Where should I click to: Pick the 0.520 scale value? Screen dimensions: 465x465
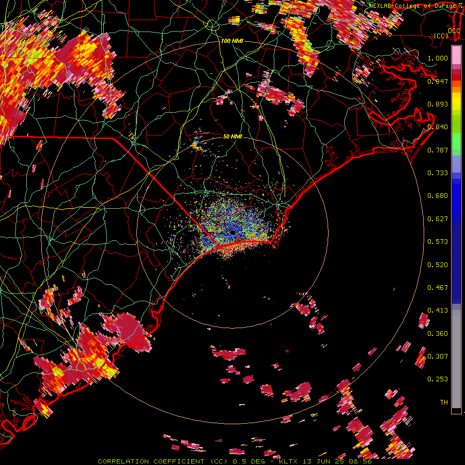point(438,265)
